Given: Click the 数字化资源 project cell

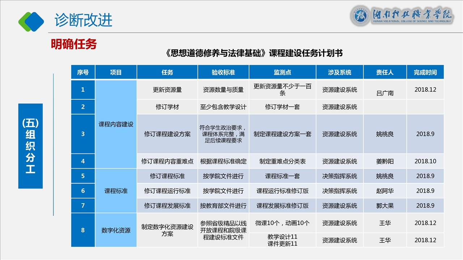Looking at the screenshot, I should [116, 230].
